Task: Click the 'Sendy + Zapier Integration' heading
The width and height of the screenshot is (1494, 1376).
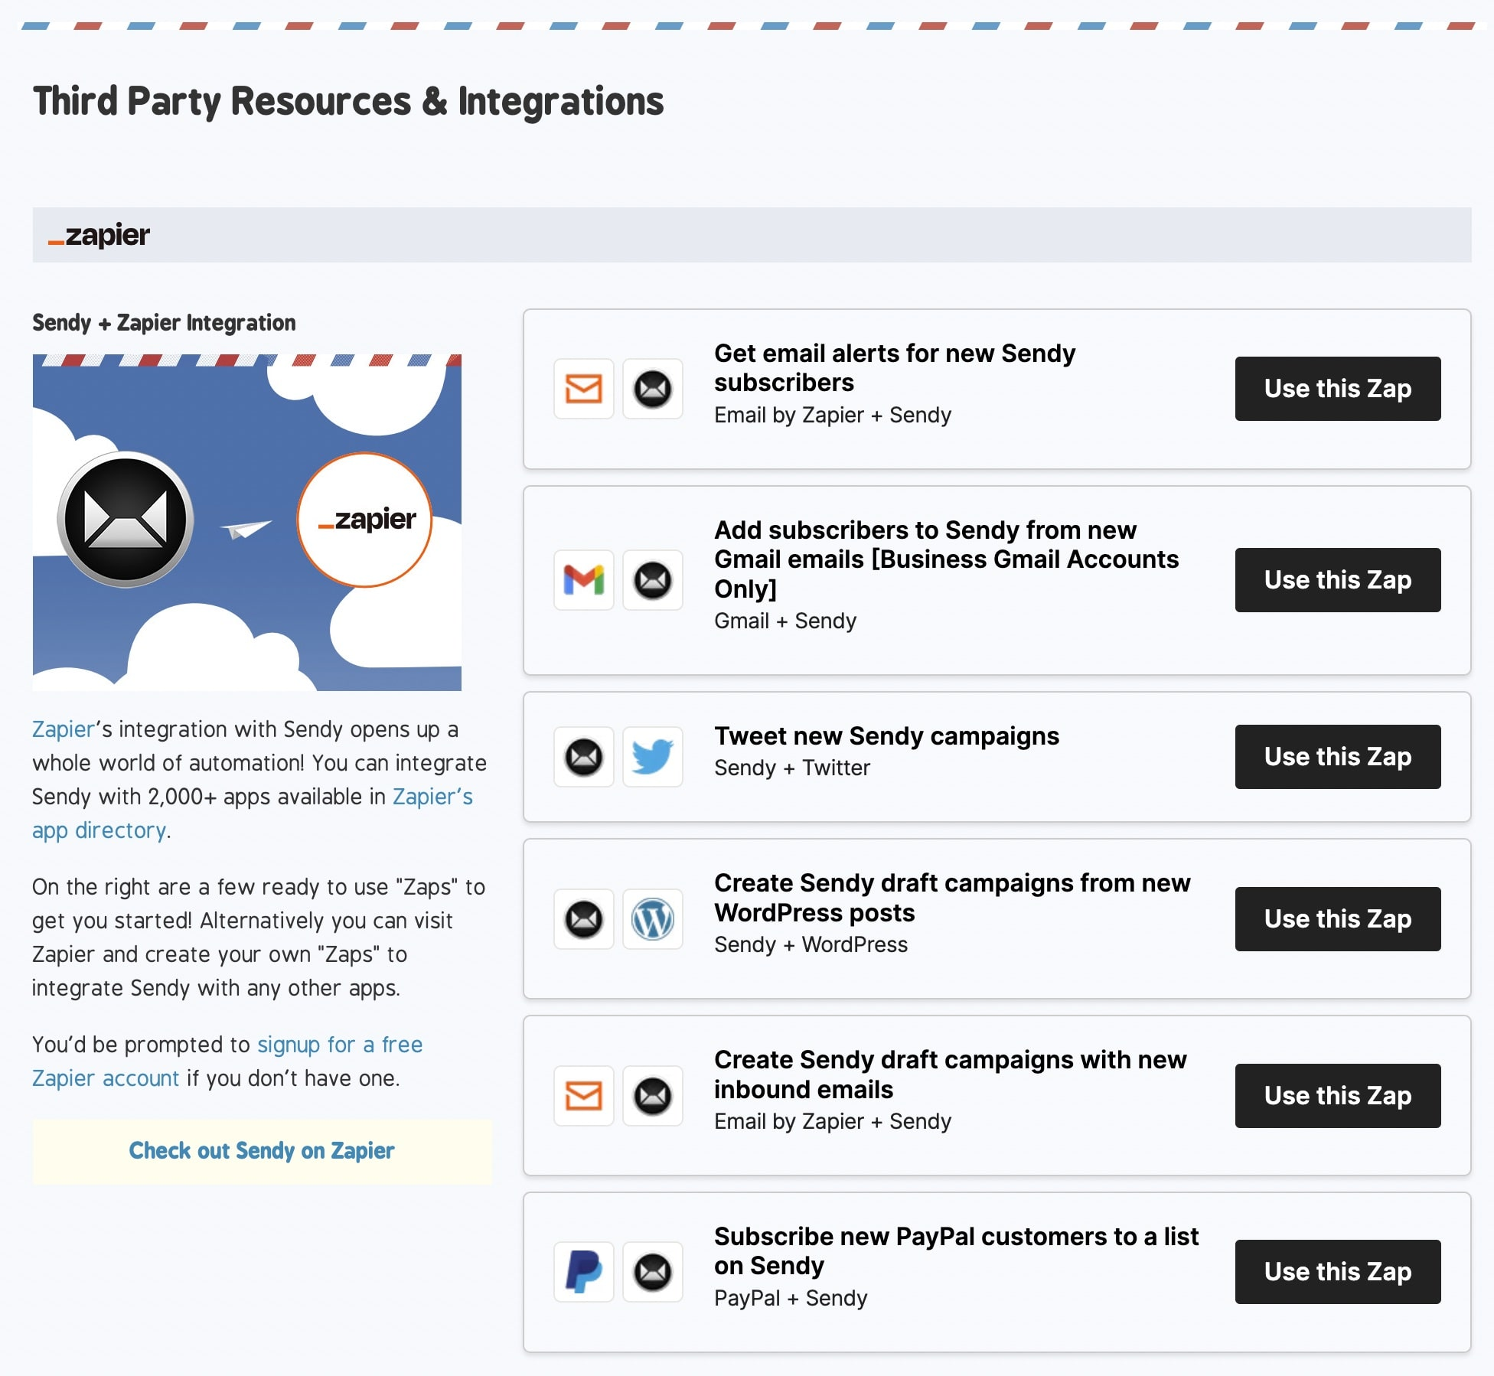Action: [x=164, y=323]
